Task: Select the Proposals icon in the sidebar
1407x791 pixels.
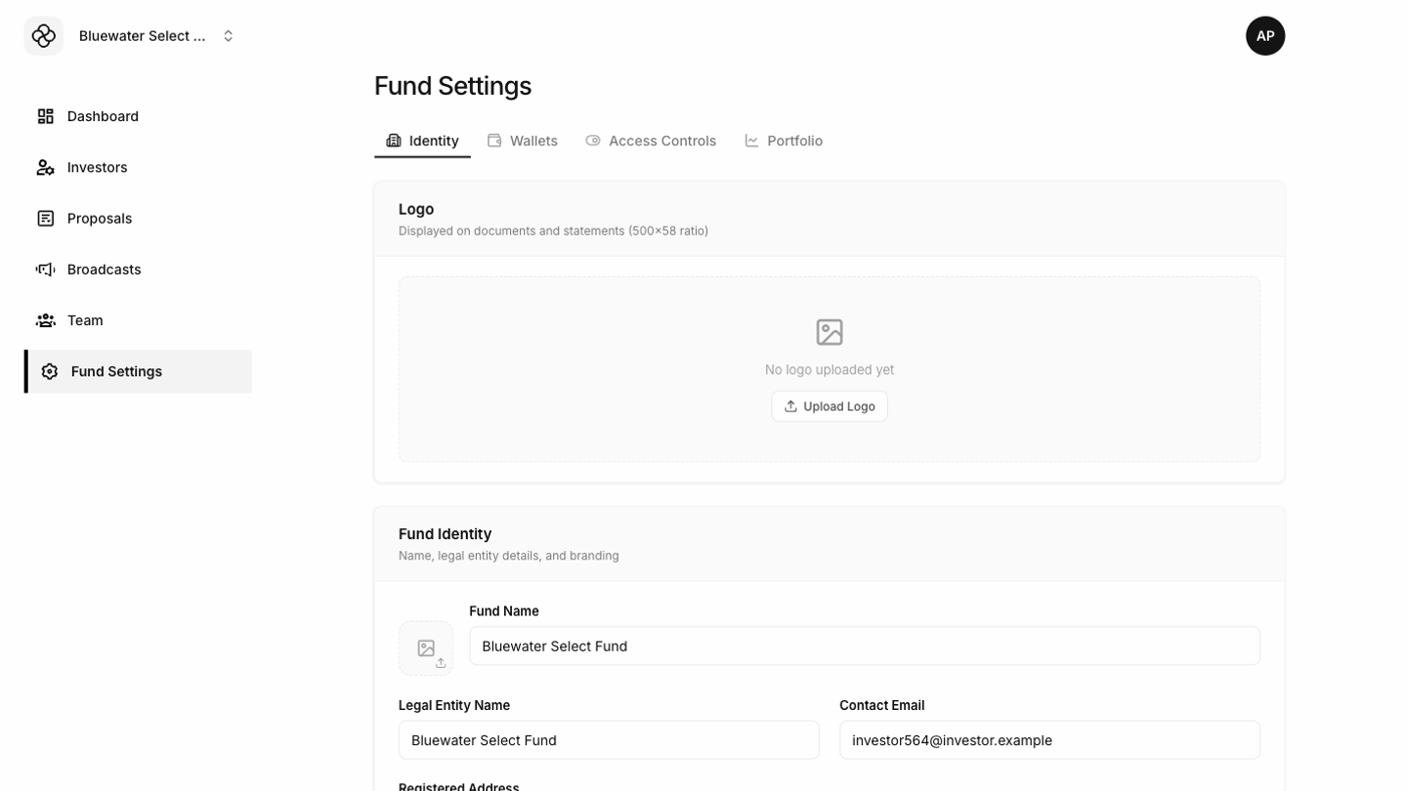Action: pyautogui.click(x=46, y=218)
